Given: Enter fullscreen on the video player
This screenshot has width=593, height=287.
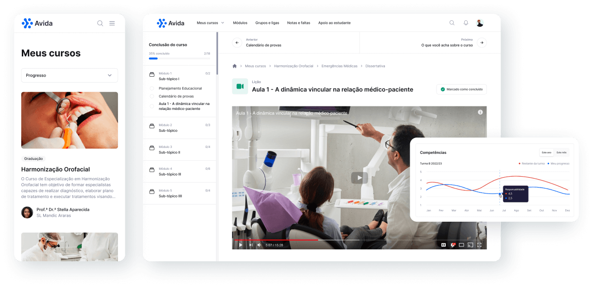Looking at the screenshot, I should [479, 244].
